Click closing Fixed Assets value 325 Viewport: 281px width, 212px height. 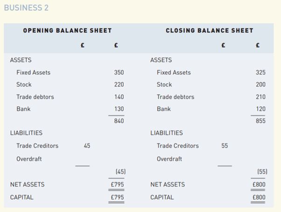point(260,72)
